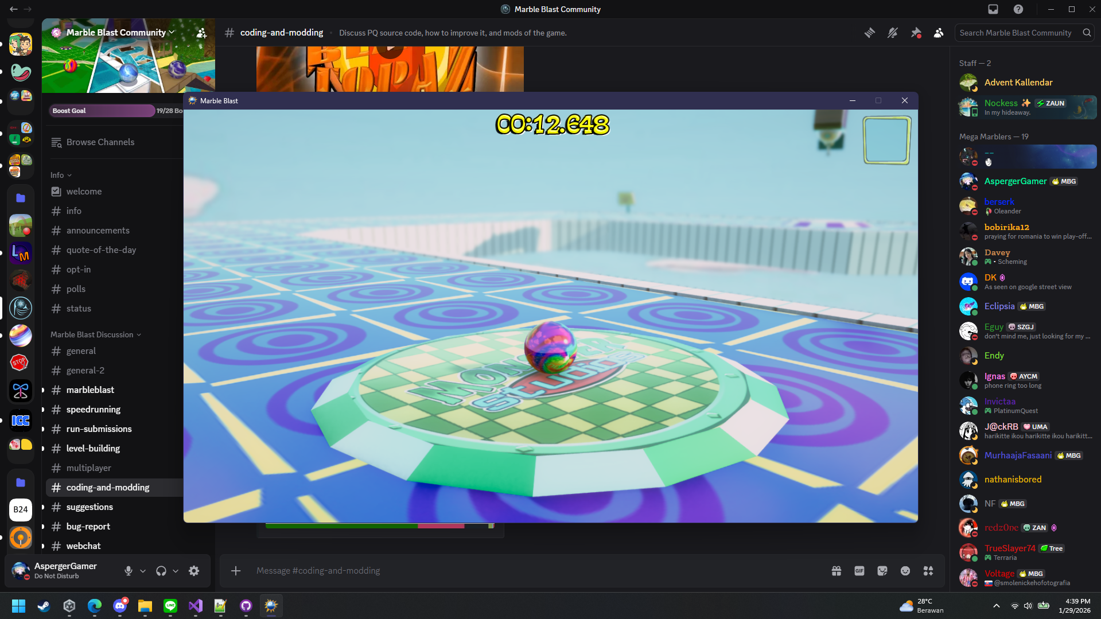Viewport: 1101px width, 619px height.
Task: Open File Explorer from the taskbar
Action: (x=145, y=606)
